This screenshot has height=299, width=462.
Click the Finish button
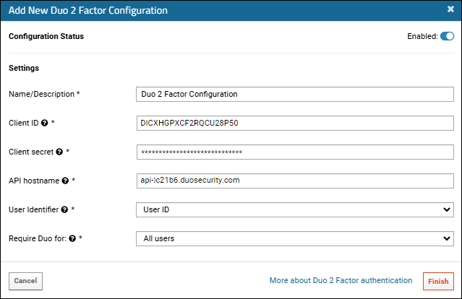[438, 281]
